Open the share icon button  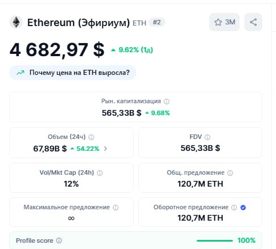coord(253,22)
